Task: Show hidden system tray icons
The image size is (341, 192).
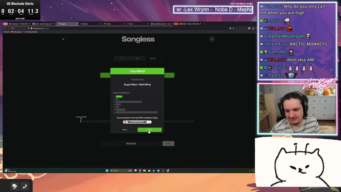Action: click(x=250, y=171)
